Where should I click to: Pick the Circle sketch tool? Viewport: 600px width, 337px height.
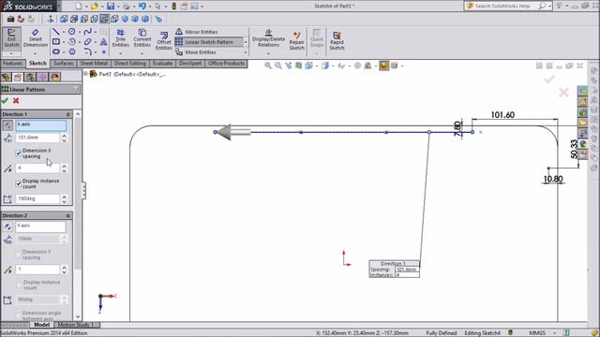click(x=71, y=32)
